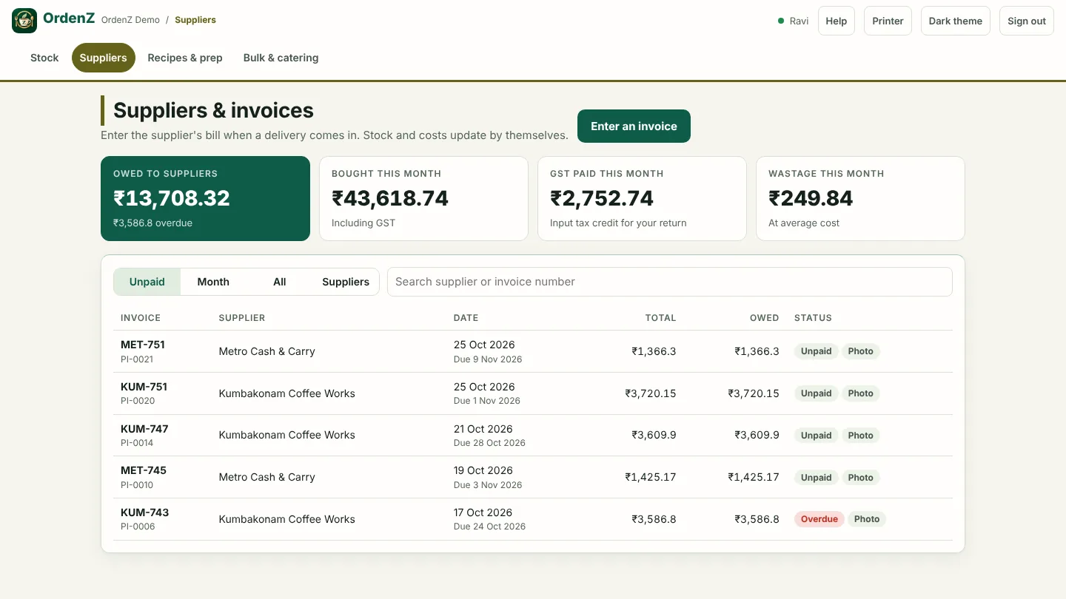
Task: Click Unpaid badge on MET-751 row
Action: coord(817,351)
